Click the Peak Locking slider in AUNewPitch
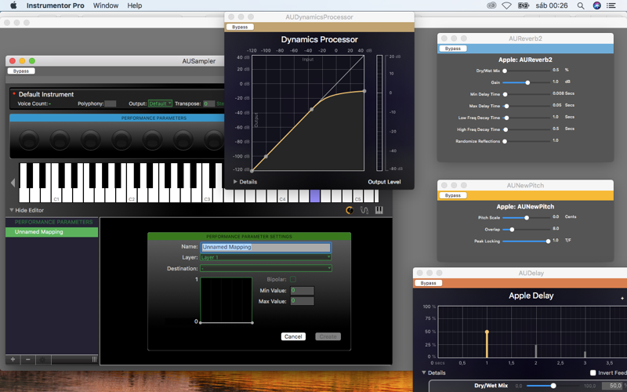This screenshot has width=627, height=392. 527,241
